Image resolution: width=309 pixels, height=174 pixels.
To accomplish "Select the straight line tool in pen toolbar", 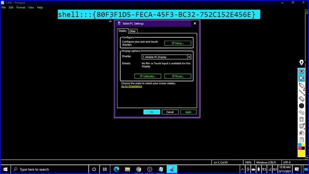I will 301,92.
